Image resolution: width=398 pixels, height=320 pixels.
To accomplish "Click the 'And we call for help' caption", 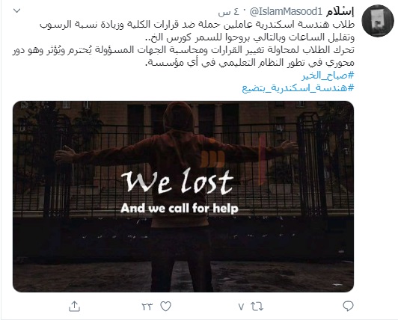I will 180,209.
